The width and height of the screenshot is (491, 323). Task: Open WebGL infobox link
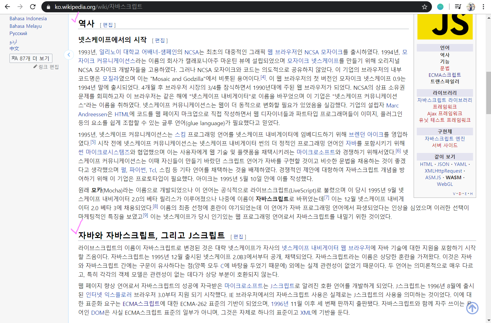445,184
